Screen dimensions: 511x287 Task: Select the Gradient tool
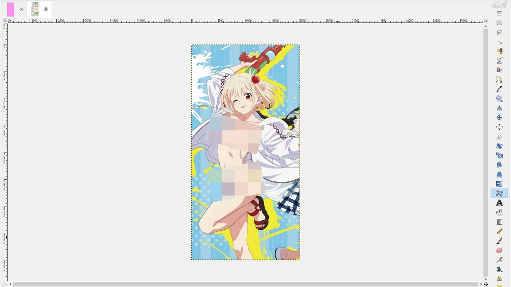point(499,222)
